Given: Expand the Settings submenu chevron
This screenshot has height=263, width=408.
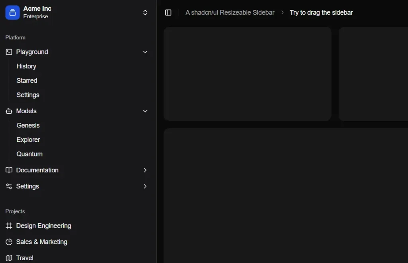Looking at the screenshot, I should 145,186.
